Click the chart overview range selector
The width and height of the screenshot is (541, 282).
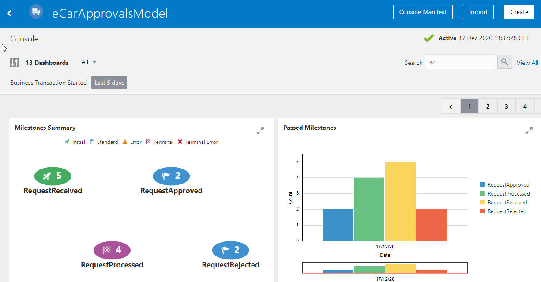pyautogui.click(x=385, y=267)
